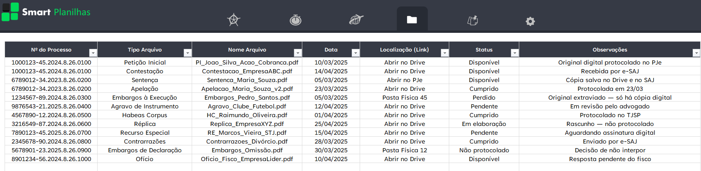Expand the Localização (Link) filter dropdown
The height and width of the screenshot is (171, 701).
[444, 53]
